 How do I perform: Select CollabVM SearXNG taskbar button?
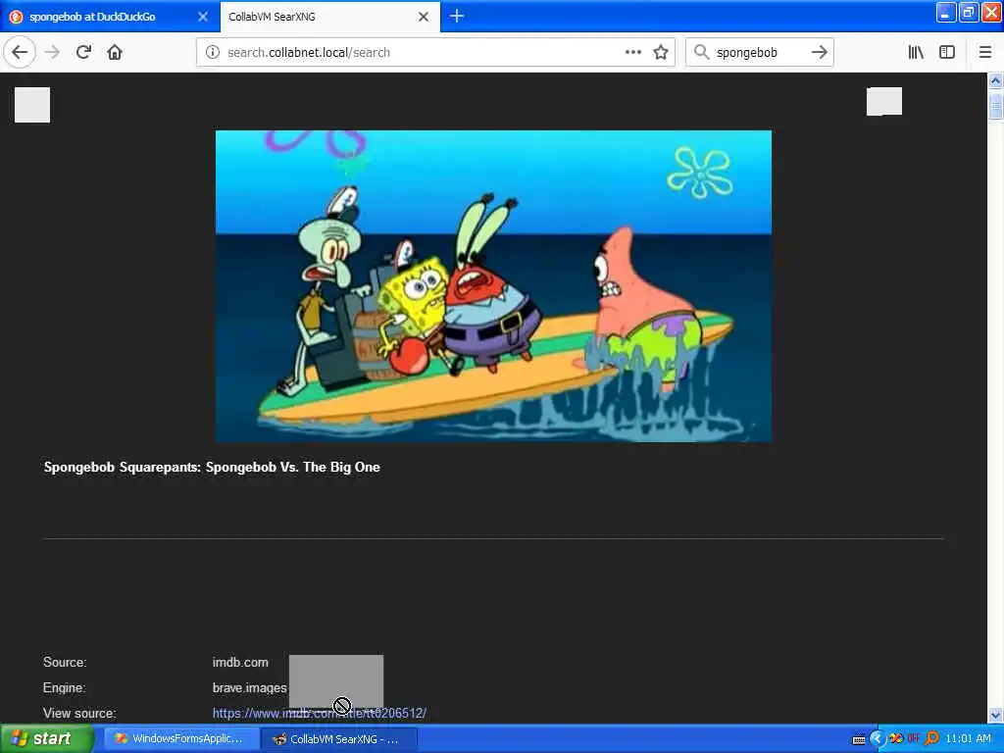pos(339,739)
